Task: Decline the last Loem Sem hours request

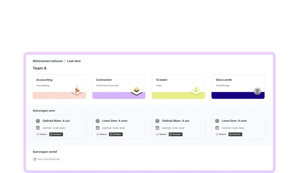Action: (221, 135)
